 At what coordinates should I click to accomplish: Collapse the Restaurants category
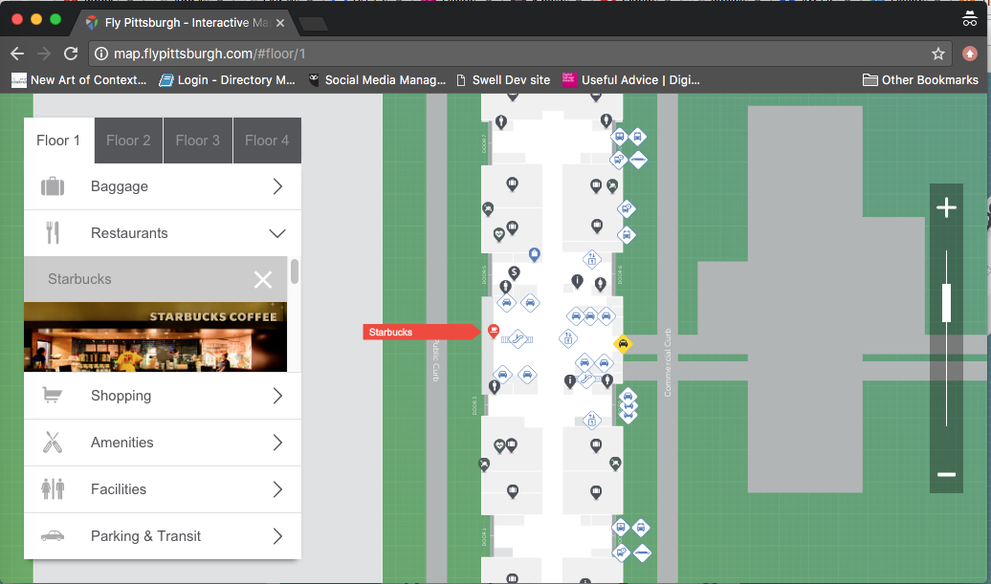coord(277,233)
